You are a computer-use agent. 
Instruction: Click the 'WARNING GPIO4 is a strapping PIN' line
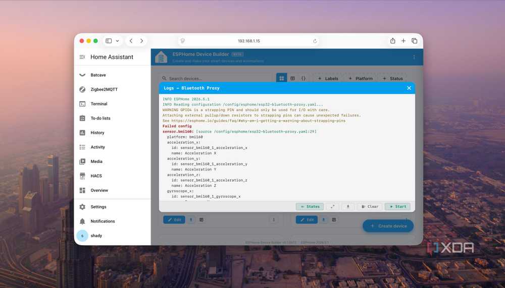tap(246, 110)
